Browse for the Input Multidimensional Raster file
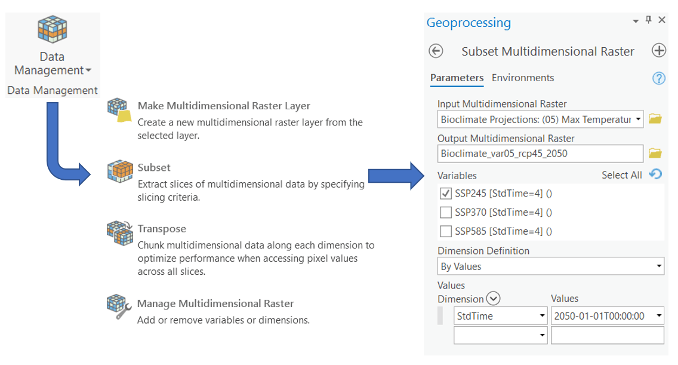This screenshot has height=365, width=678. (655, 119)
